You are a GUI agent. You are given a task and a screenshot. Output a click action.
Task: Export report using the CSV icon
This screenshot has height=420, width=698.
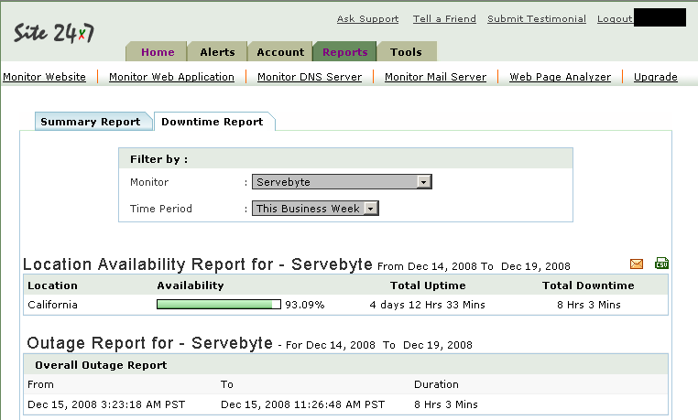pyautogui.click(x=661, y=264)
